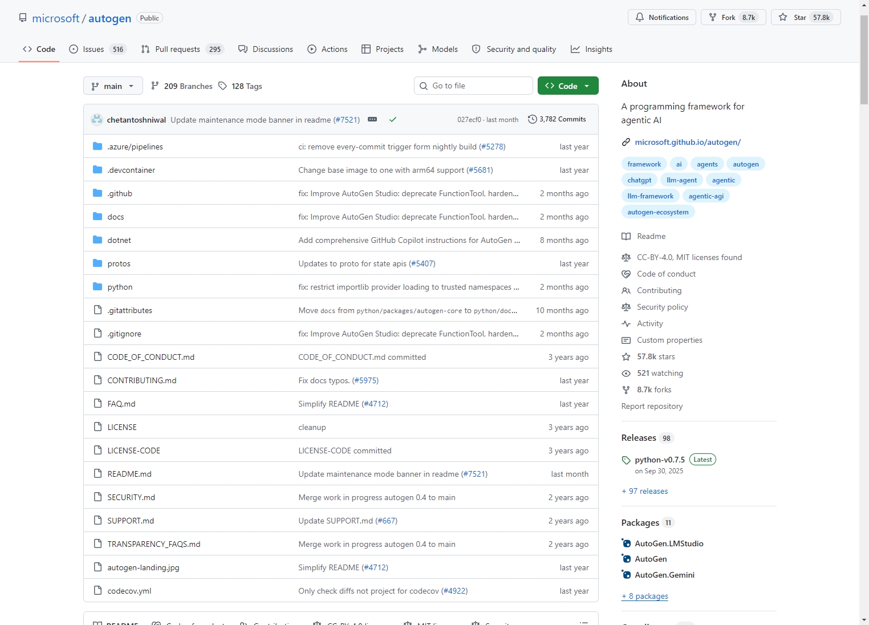Click the AutoGen.Gemini package icon
This screenshot has width=869, height=625.
tap(627, 575)
